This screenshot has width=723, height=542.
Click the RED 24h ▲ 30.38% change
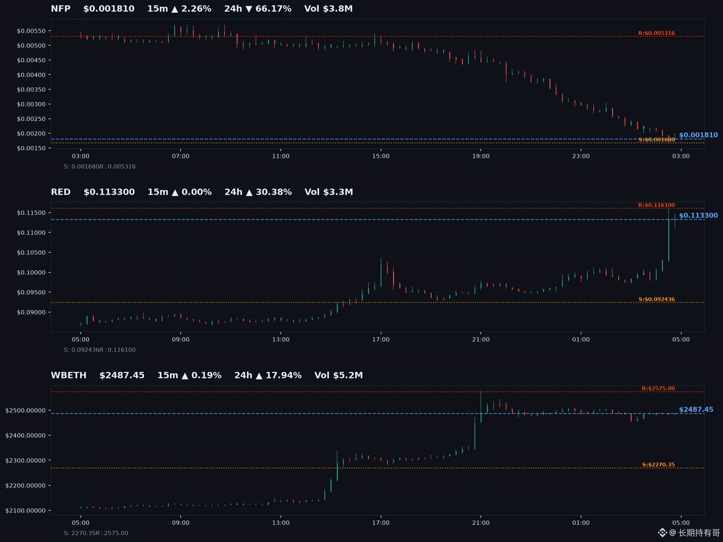258,192
